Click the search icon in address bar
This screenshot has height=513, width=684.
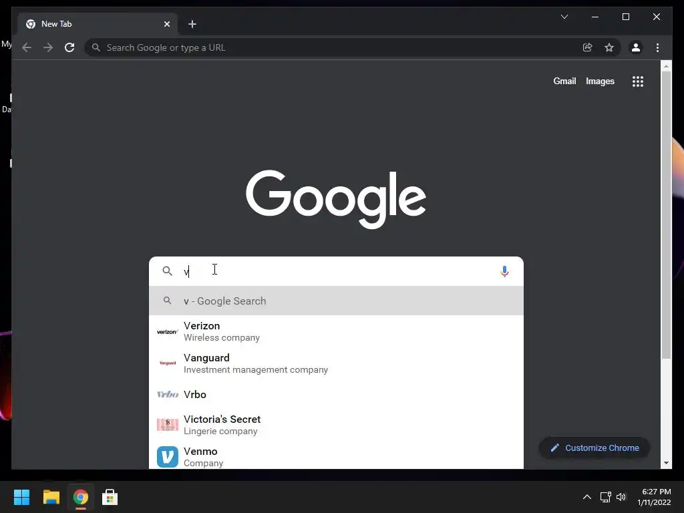96,47
